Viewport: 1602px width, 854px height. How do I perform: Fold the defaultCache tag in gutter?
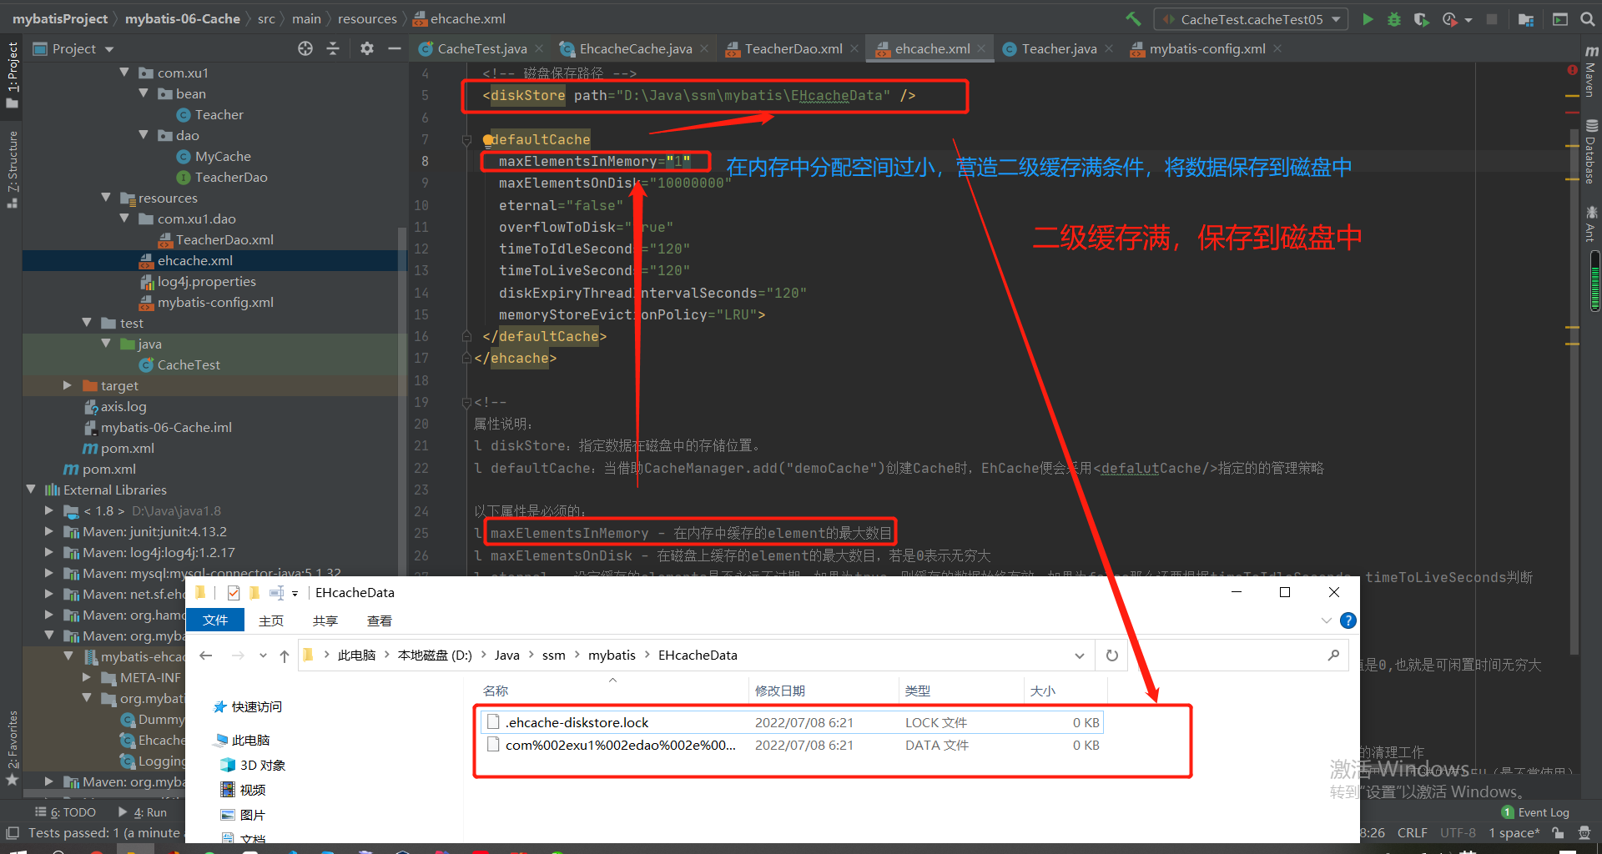(x=467, y=139)
